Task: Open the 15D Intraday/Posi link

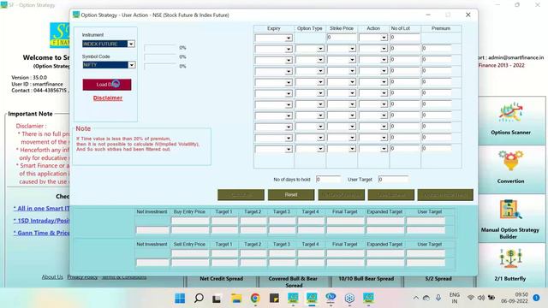Action: click(x=42, y=221)
